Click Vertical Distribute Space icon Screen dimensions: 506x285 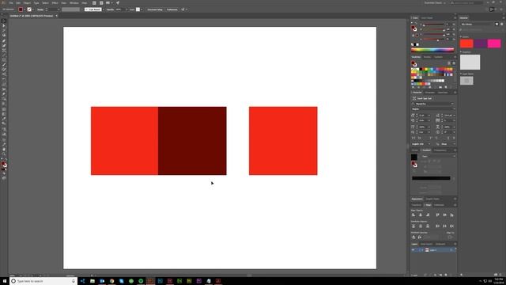pos(413,237)
